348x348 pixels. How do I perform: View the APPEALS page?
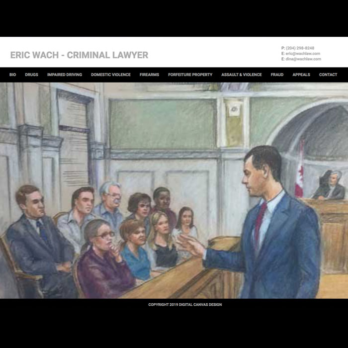(x=301, y=75)
